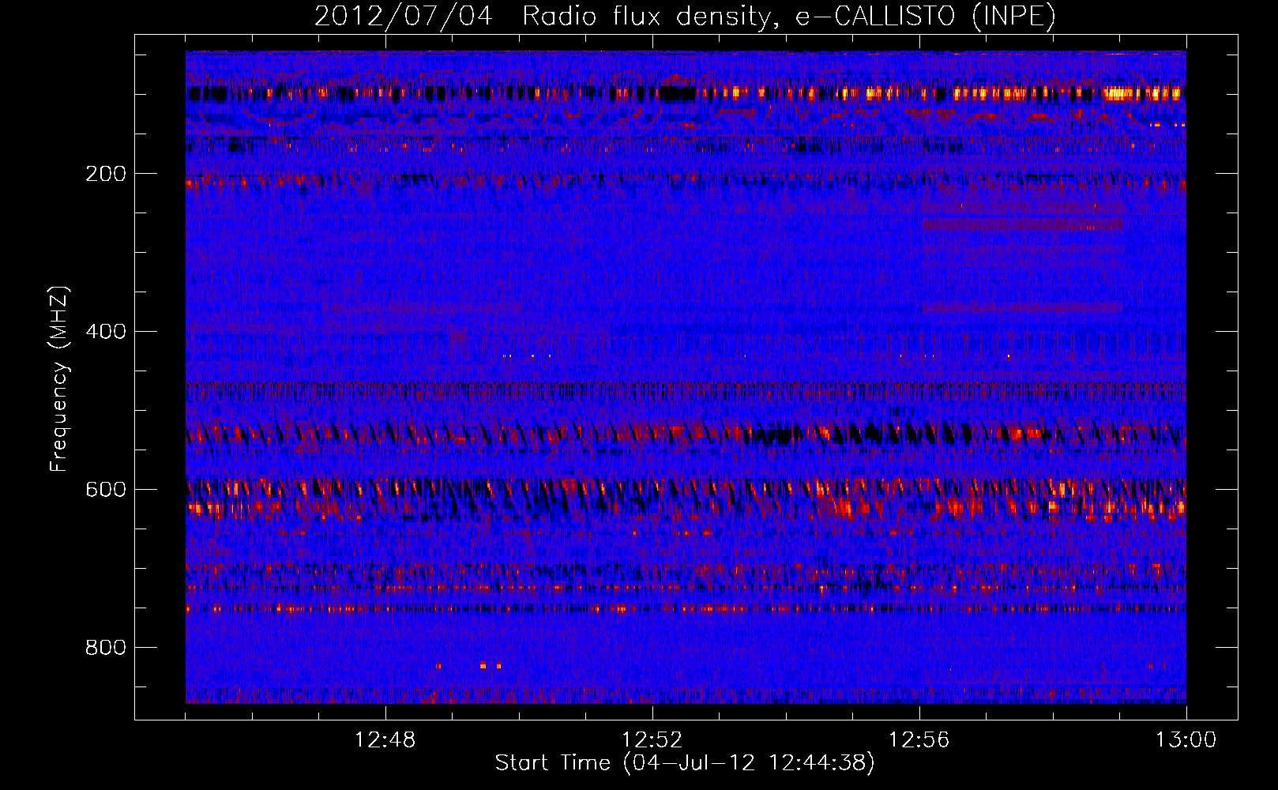Click the 'Start Time (04-Jul-12 12:44:38)' label
1278x790 pixels.
click(685, 763)
